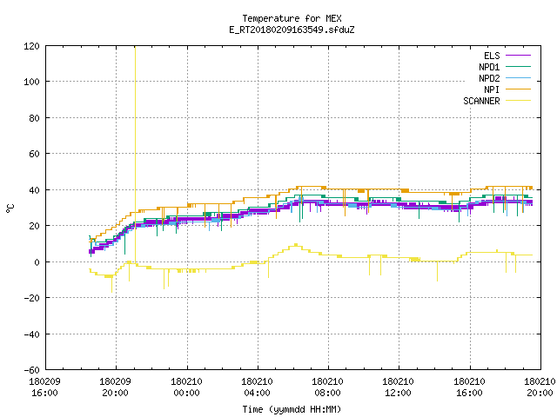Click the NPD1 legend label
557x417 pixels.
489,67
